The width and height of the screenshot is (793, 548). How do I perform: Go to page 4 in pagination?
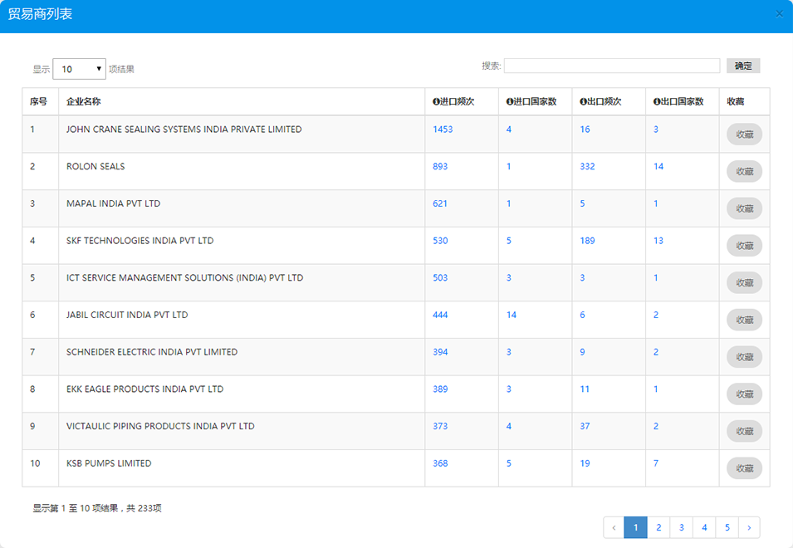pyautogui.click(x=704, y=527)
